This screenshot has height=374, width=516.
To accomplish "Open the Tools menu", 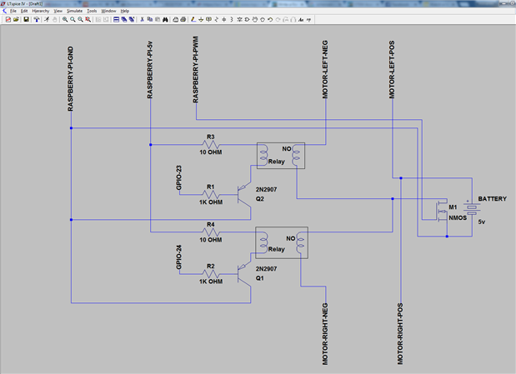I will tap(93, 10).
